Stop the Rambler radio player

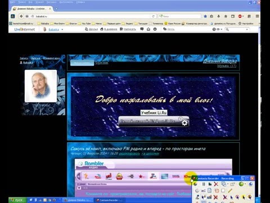pos(79,188)
